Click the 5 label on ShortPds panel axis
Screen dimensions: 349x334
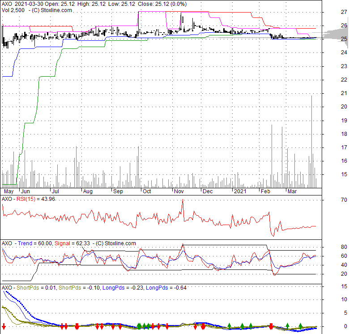[x=345, y=313]
